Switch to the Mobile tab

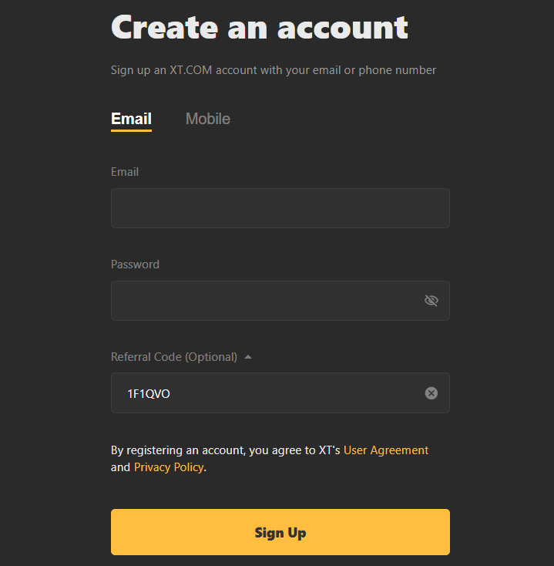pyautogui.click(x=208, y=119)
